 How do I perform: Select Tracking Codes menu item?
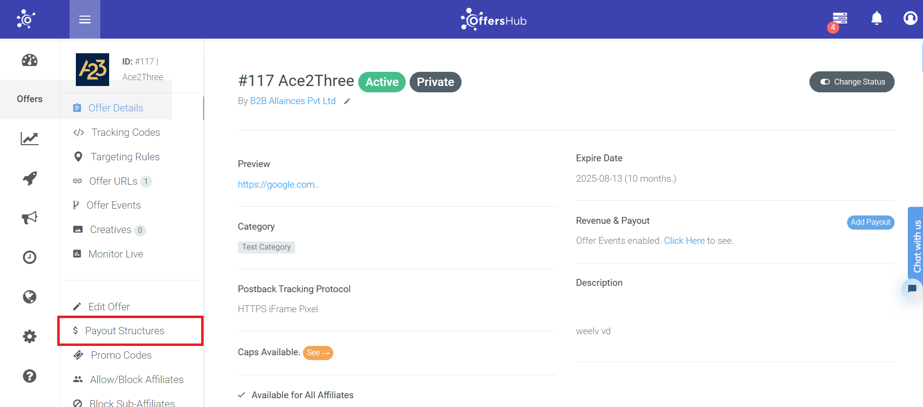click(126, 132)
